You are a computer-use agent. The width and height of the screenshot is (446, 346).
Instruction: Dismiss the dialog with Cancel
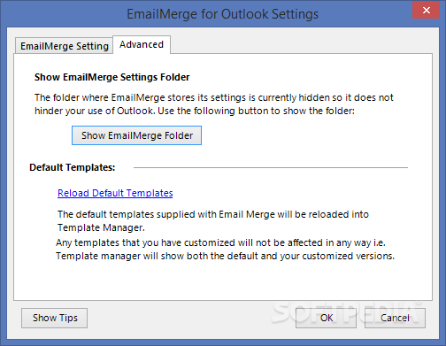pyautogui.click(x=395, y=318)
